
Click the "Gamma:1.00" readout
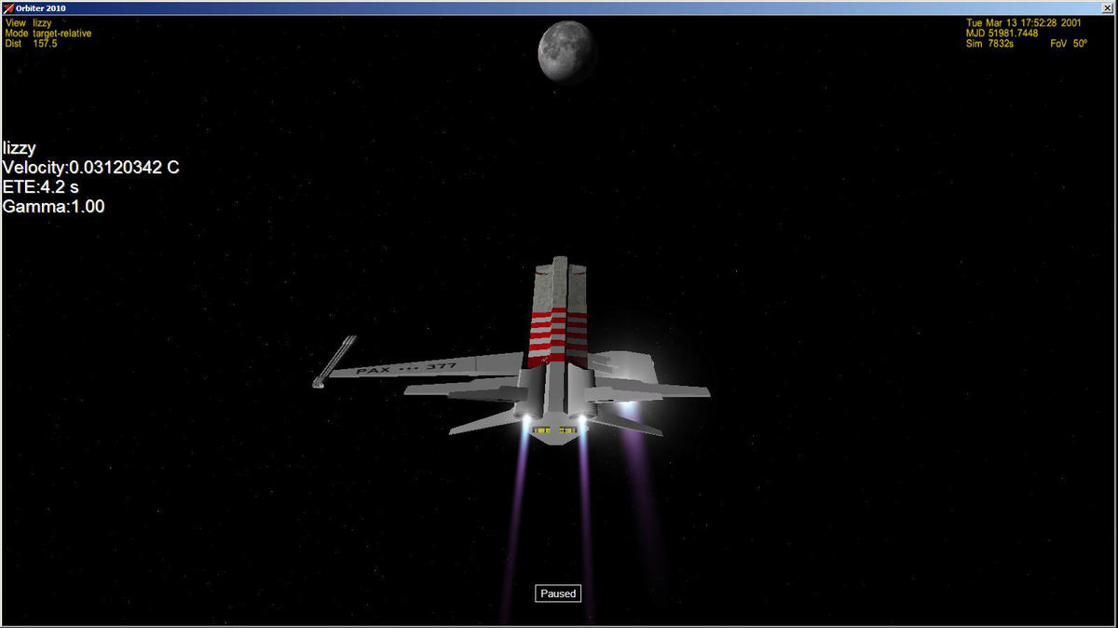click(x=54, y=207)
